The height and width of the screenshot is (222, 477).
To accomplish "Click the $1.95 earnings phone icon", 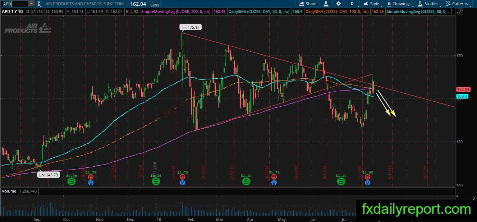I will (367, 177).
